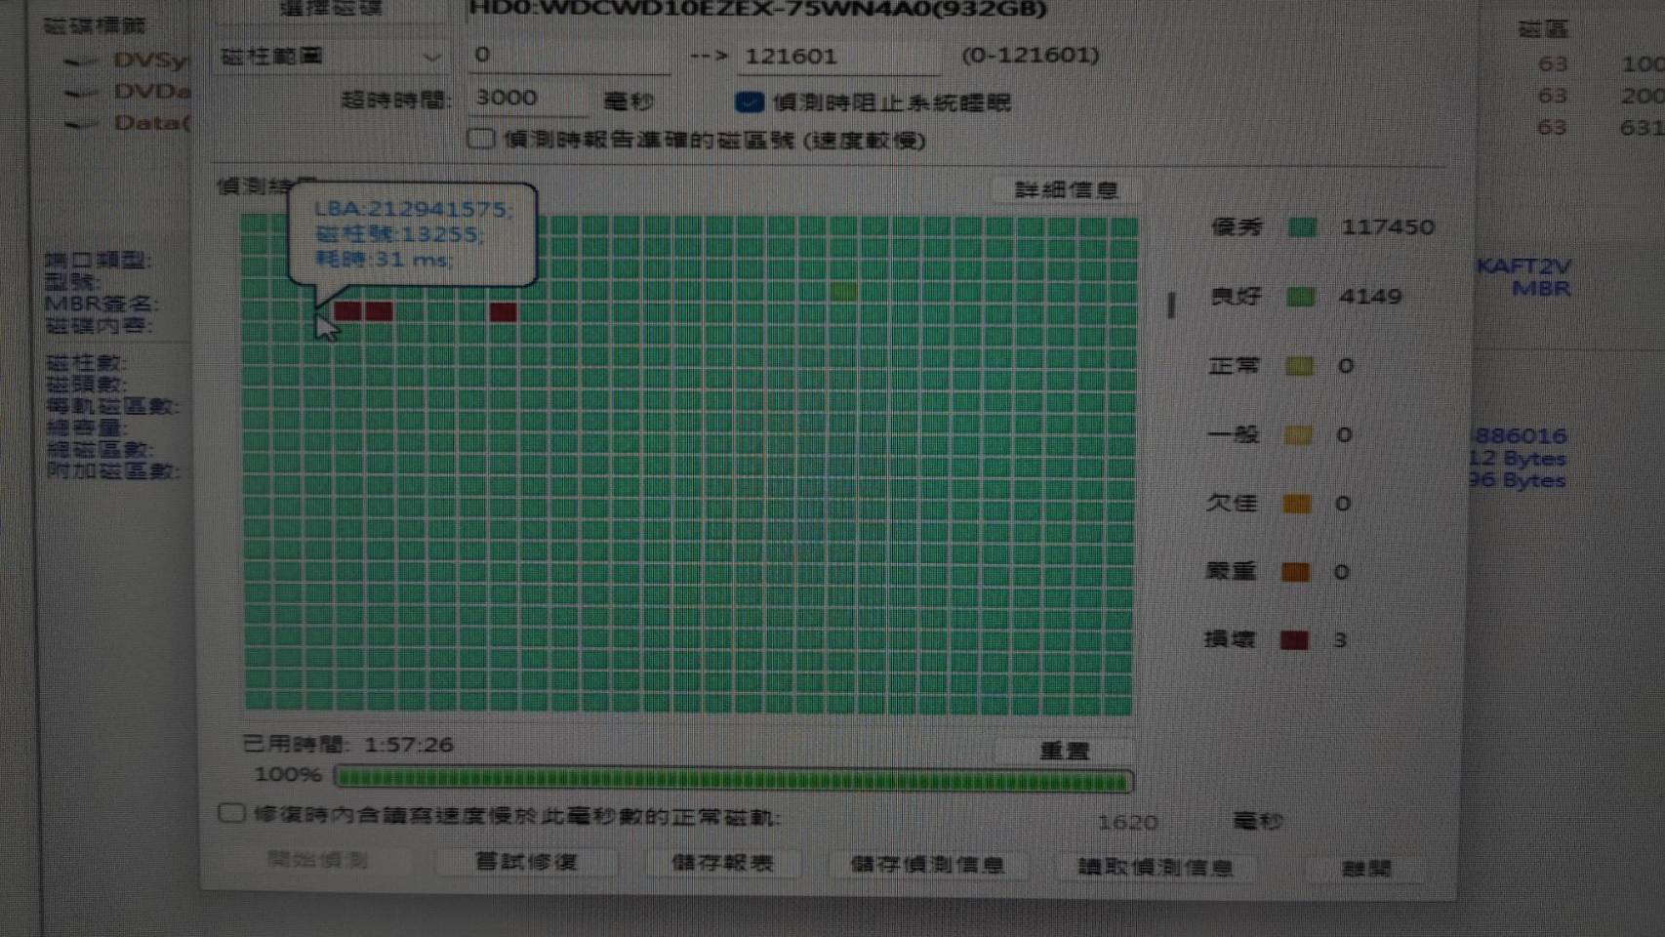This screenshot has width=1665, height=937.
Task: Click the ending cylinder field showing 121601
Action: click(837, 57)
